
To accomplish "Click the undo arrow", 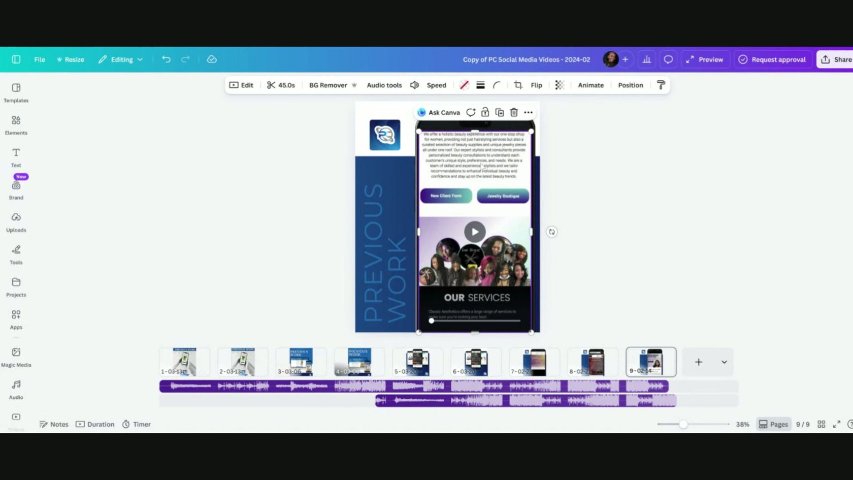I will 166,59.
